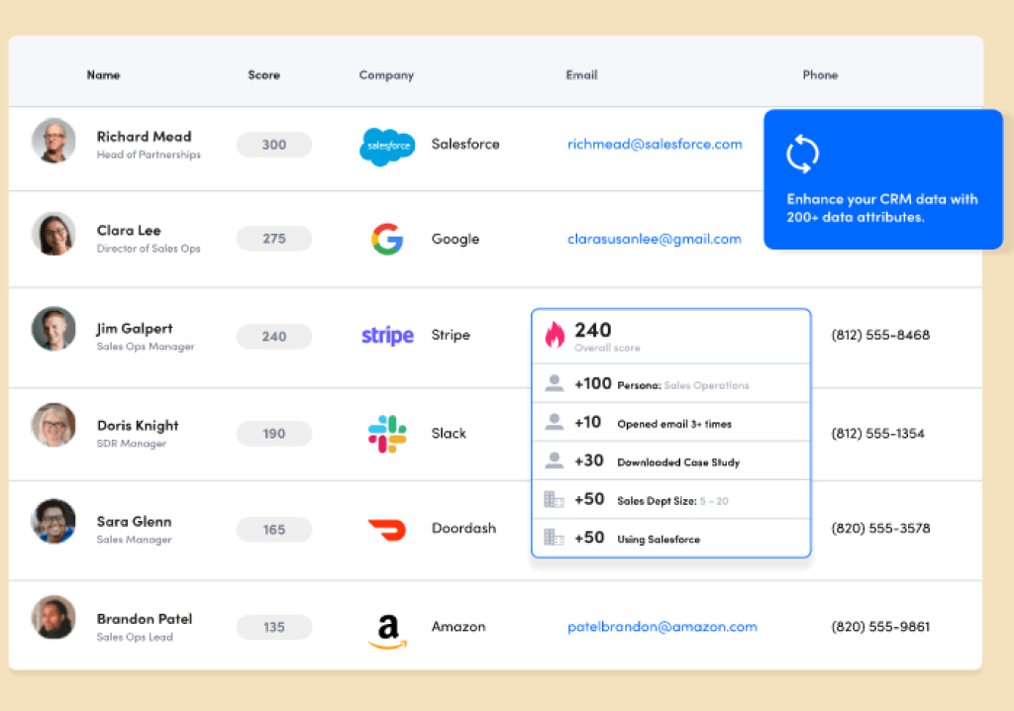Click the Google company name
This screenshot has height=711, width=1014.
pyautogui.click(x=456, y=239)
